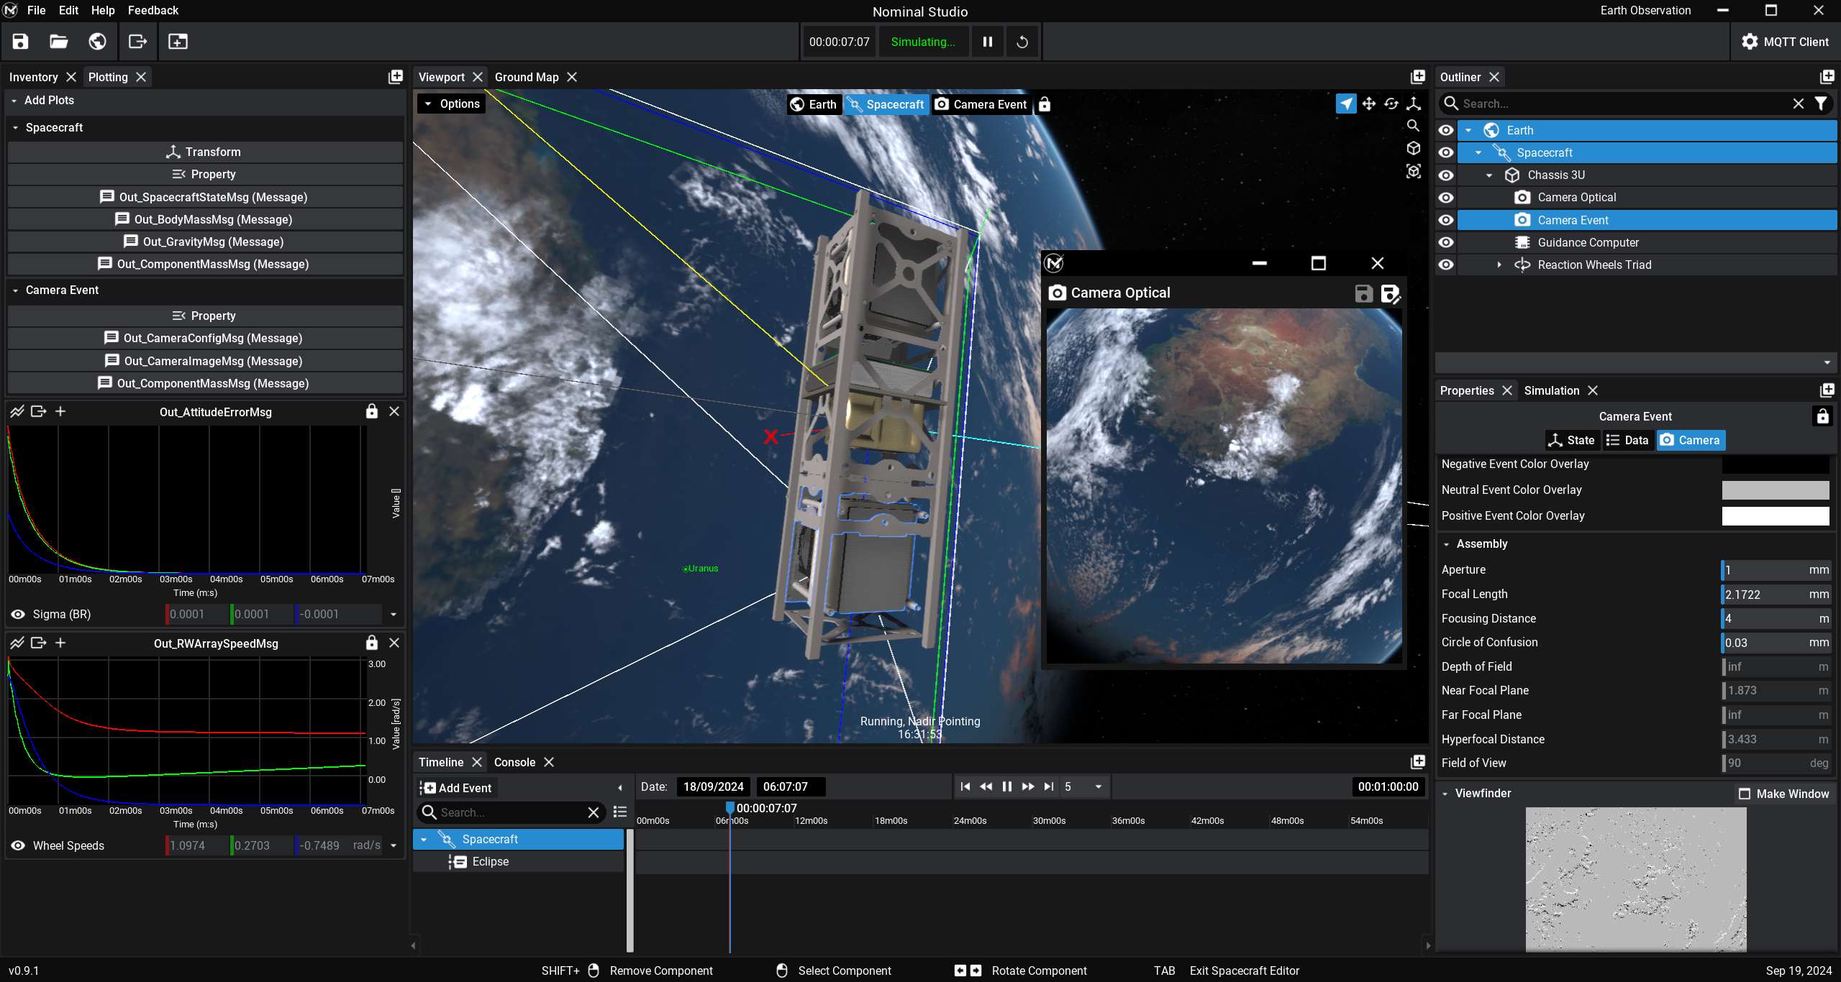Save the Camera Optical image
The width and height of the screenshot is (1841, 982).
click(1364, 293)
